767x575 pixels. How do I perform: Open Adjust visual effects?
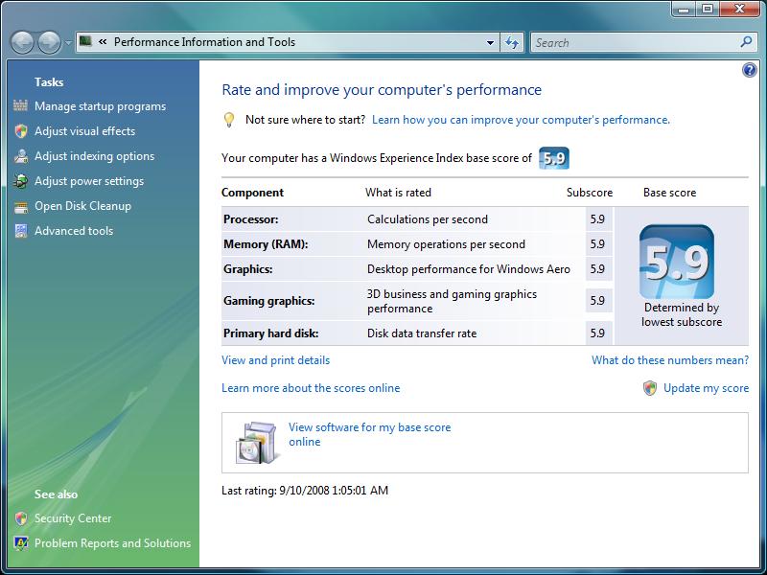point(84,131)
